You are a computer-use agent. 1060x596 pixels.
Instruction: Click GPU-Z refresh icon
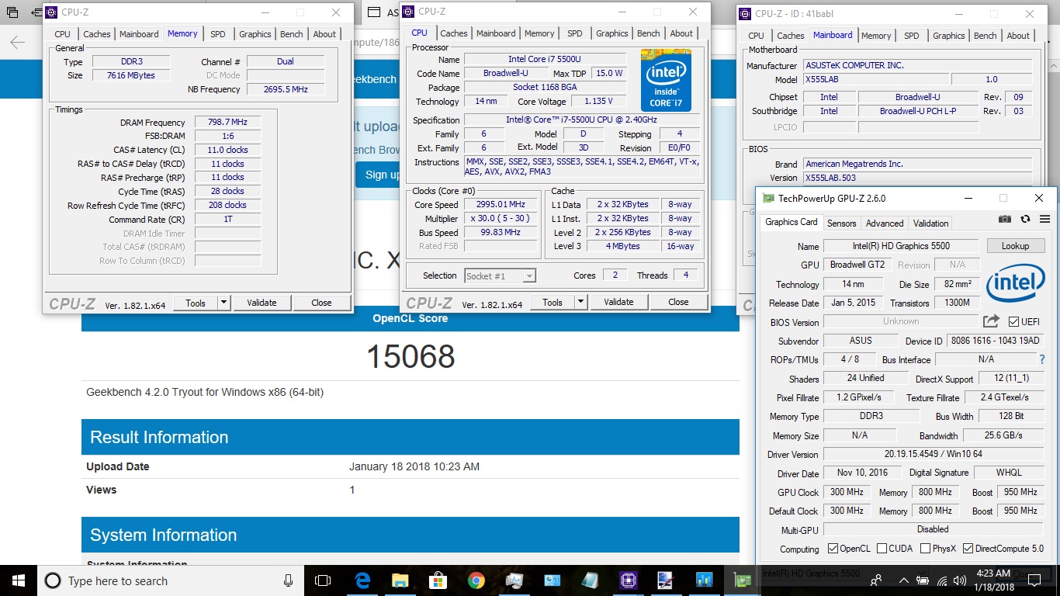tap(1025, 220)
